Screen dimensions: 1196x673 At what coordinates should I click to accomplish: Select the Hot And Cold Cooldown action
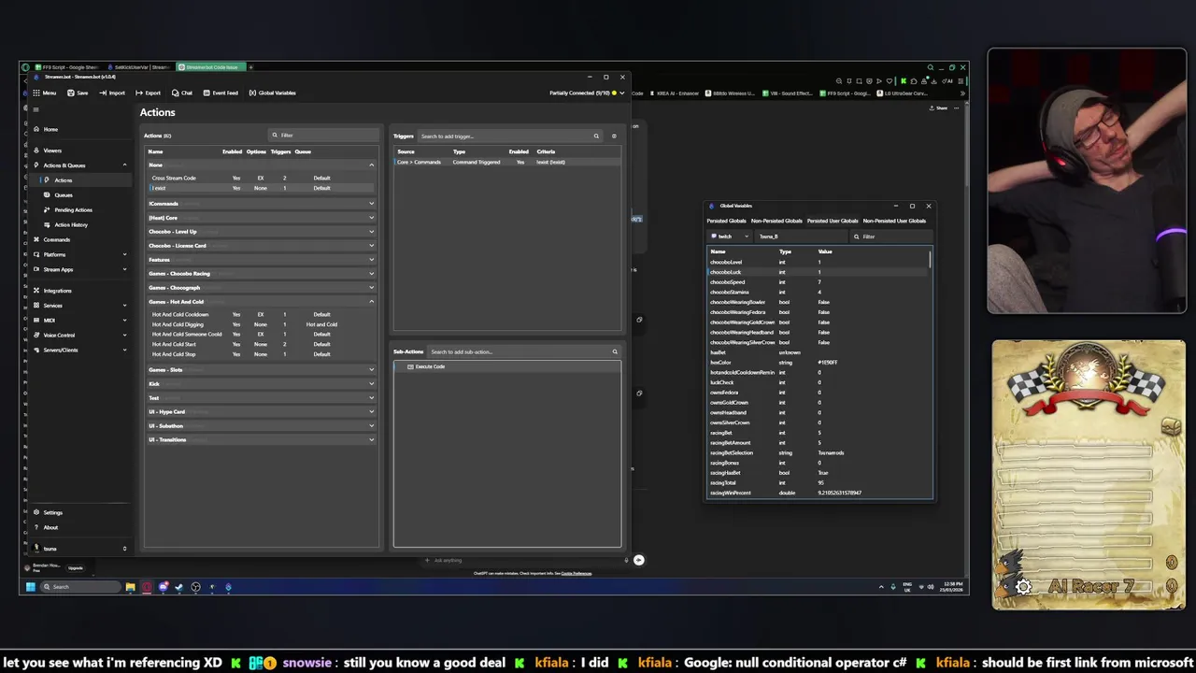(x=261, y=314)
